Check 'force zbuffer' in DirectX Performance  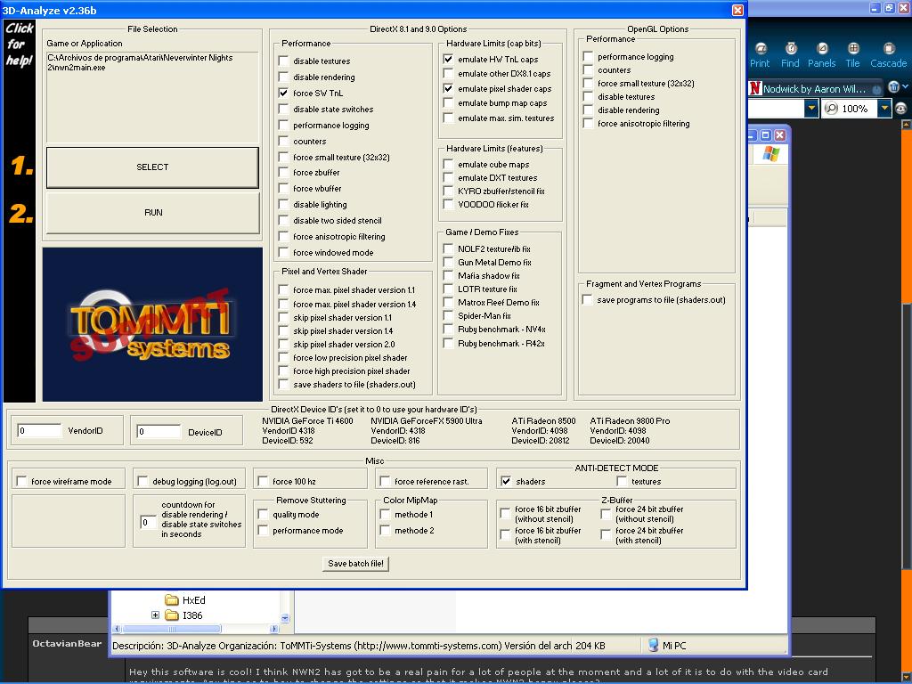(283, 172)
